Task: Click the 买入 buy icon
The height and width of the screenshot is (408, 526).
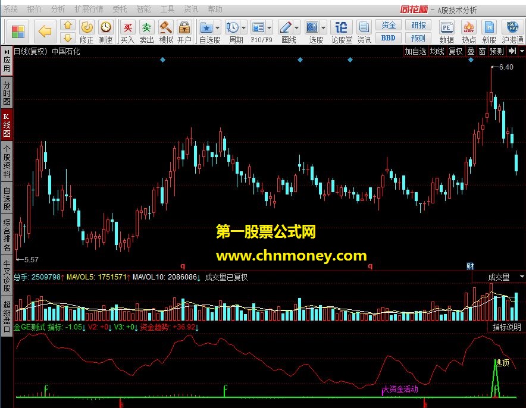Action: 127,27
